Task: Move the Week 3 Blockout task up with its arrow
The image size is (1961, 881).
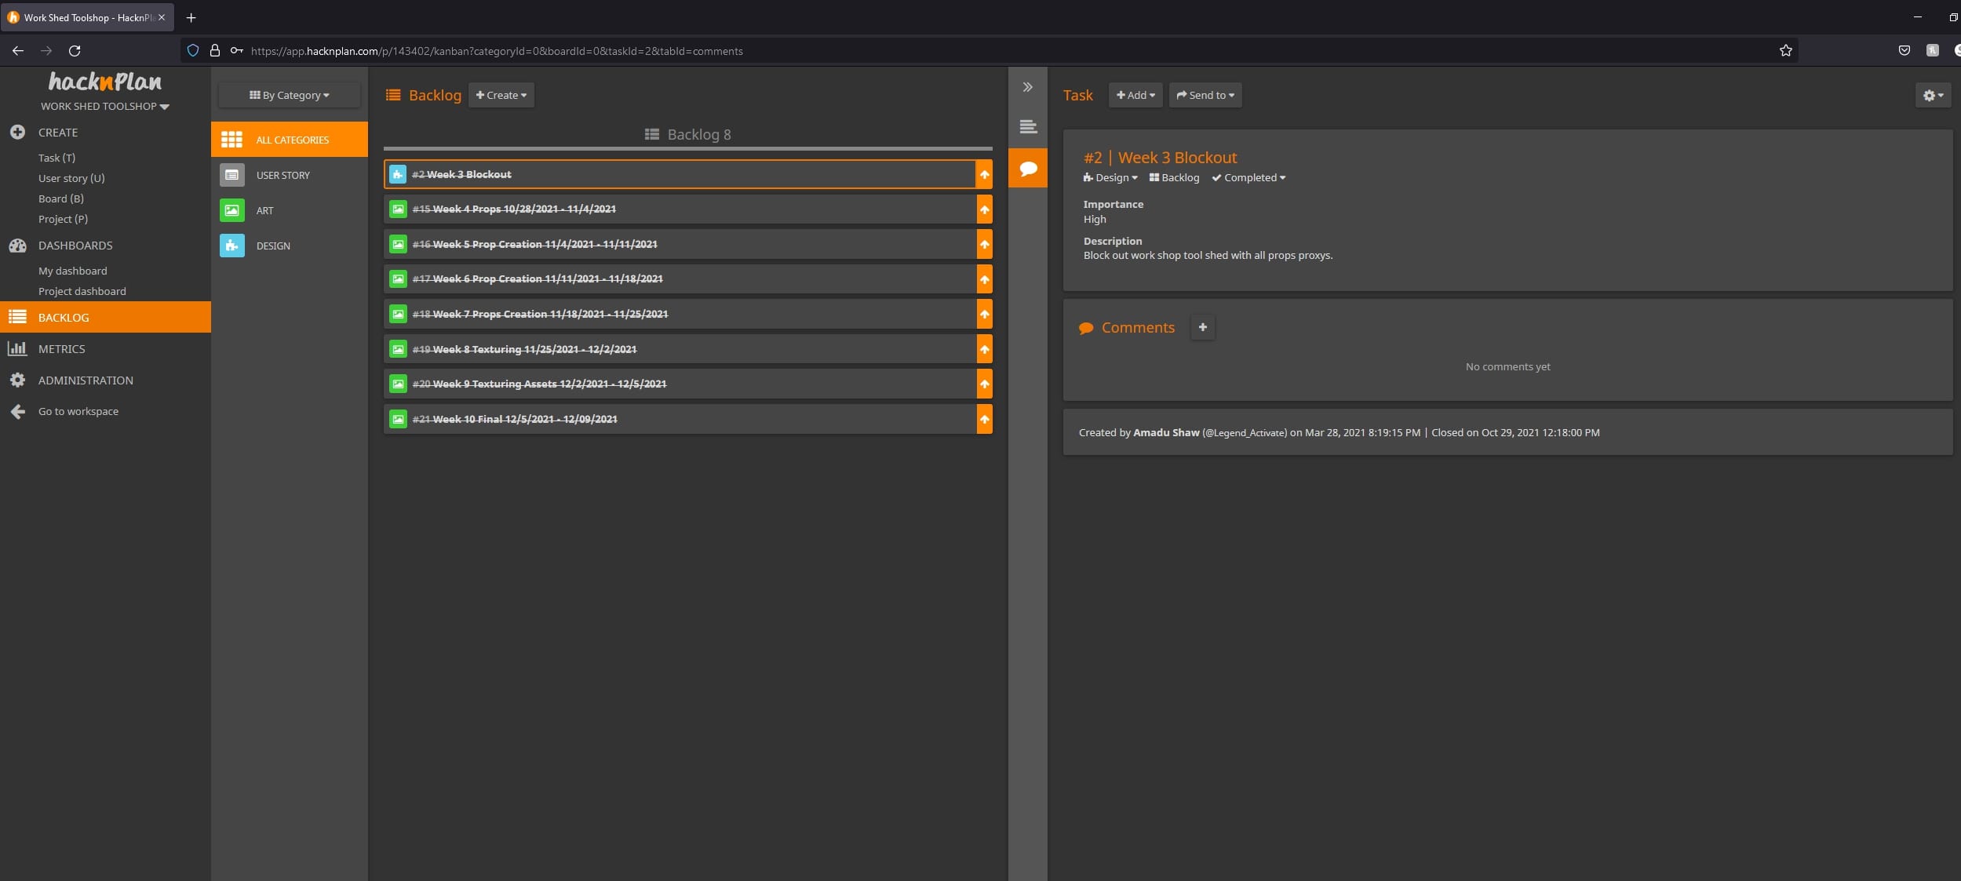Action: point(984,174)
